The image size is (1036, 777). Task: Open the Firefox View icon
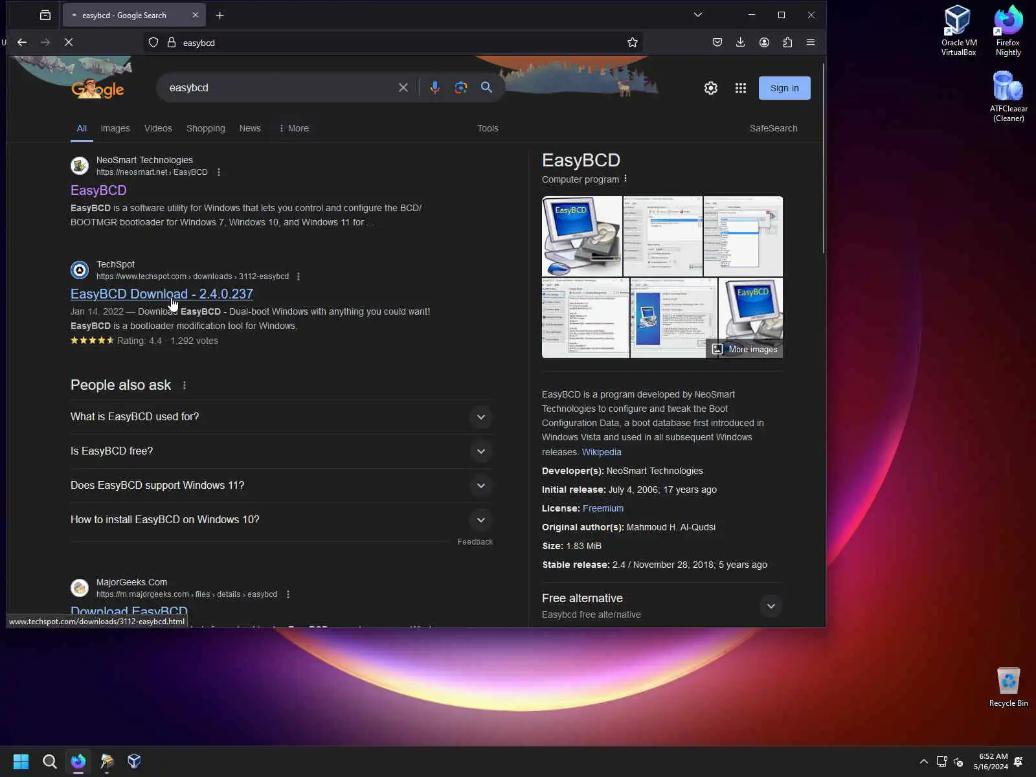45,15
